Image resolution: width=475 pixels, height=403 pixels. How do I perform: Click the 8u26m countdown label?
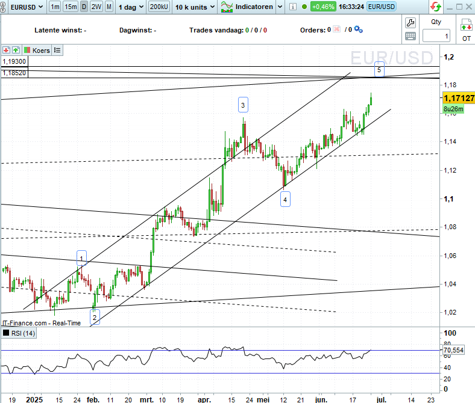pyautogui.click(x=453, y=109)
